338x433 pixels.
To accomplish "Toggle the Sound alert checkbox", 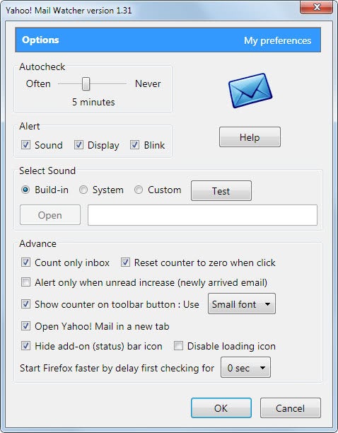I will (25, 145).
